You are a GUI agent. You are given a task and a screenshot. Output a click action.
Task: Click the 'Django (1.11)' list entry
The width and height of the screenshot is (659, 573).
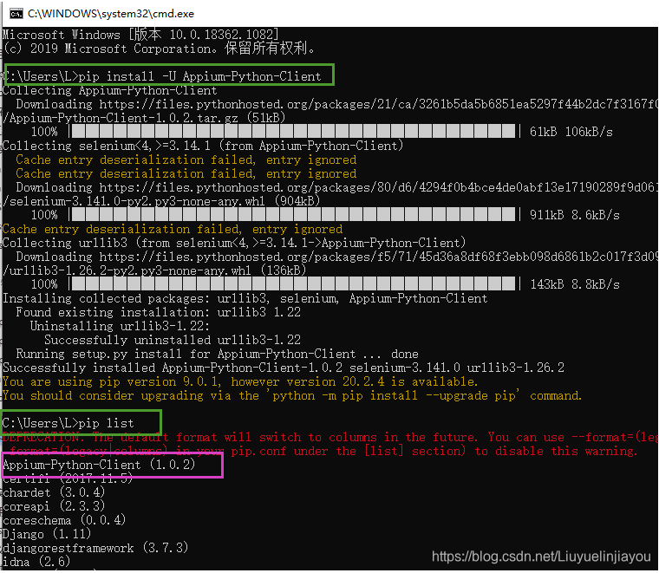click(x=47, y=534)
